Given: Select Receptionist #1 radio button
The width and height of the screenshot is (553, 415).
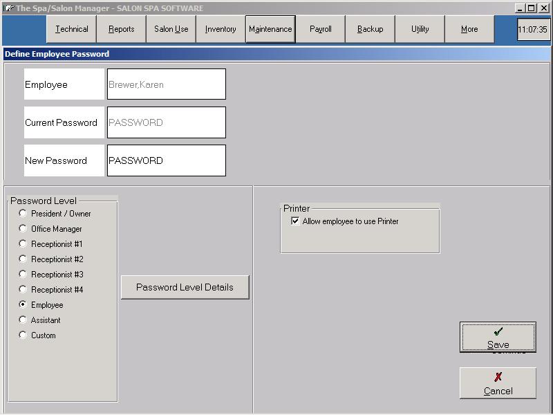Looking at the screenshot, I should point(23,244).
